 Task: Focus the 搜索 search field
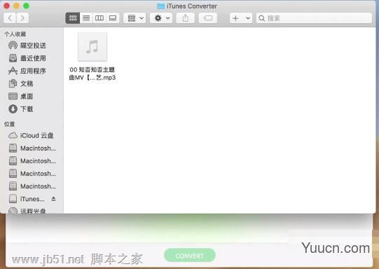[314, 18]
